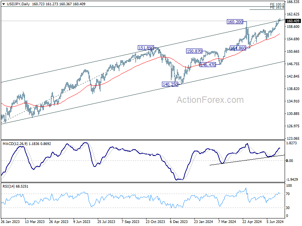This screenshot has height=226, width=302.
Task: Click the 126.975 price axis value
Action: 293,126
